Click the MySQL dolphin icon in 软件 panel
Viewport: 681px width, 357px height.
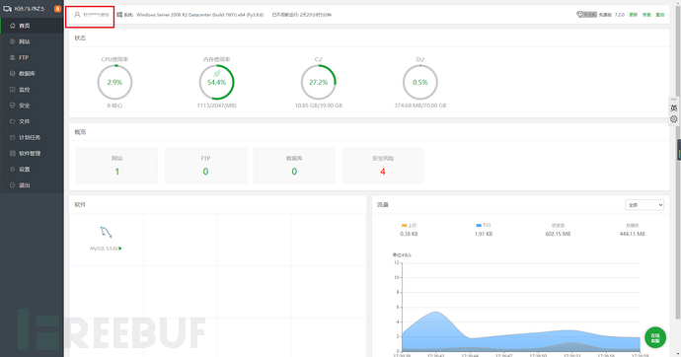tap(106, 233)
